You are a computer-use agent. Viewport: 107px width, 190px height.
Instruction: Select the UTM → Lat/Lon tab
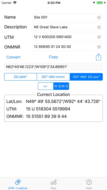18,185
